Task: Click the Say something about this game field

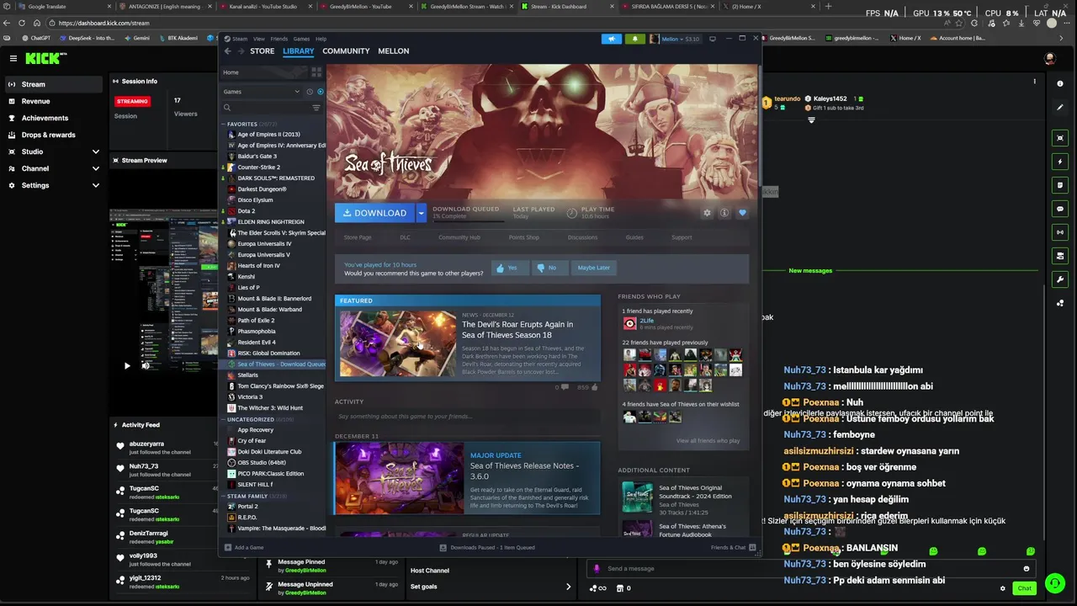Action: point(467,417)
